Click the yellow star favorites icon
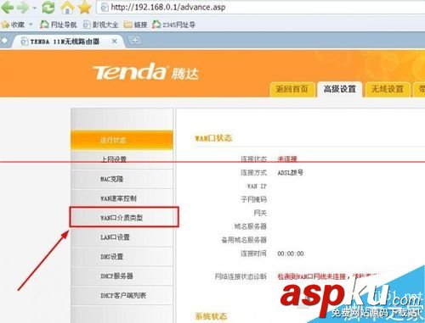This screenshot has height=323, width=425. (x=84, y=8)
